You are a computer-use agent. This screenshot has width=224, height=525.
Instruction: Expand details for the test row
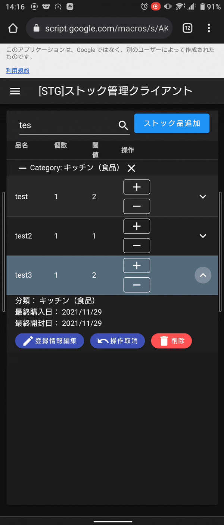(203, 196)
